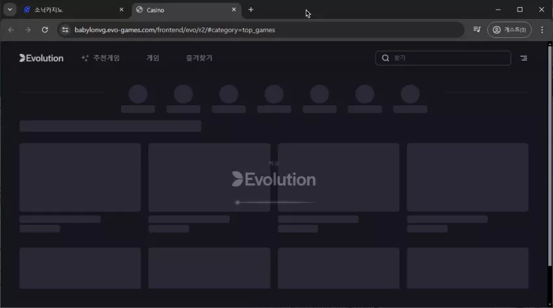This screenshot has height=308, width=553.
Task: Reload the page with refresh icon
Action: (45, 30)
